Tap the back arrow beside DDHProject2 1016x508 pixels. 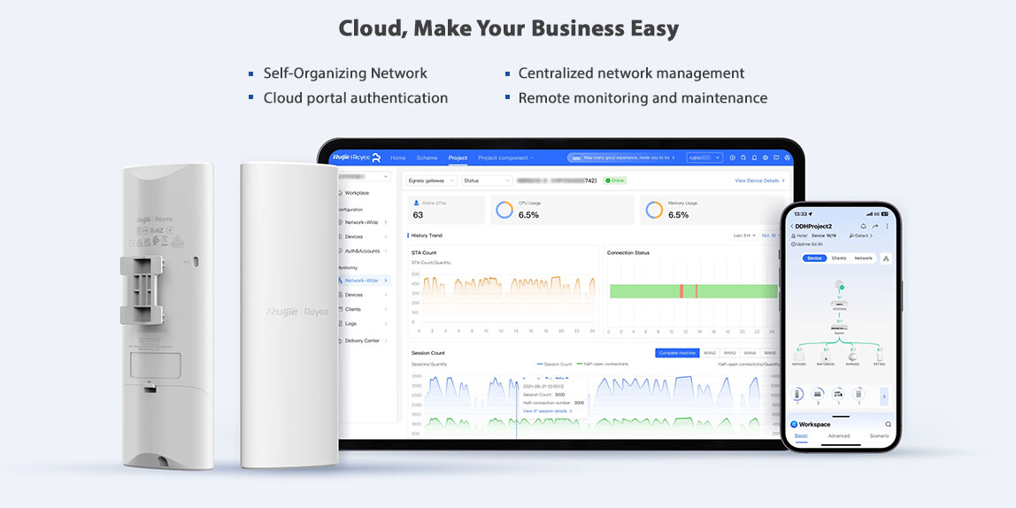tap(791, 227)
